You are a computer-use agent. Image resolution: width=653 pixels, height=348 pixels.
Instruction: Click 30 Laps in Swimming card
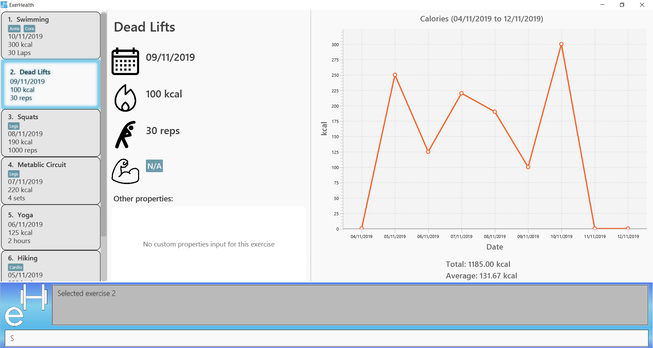[19, 53]
